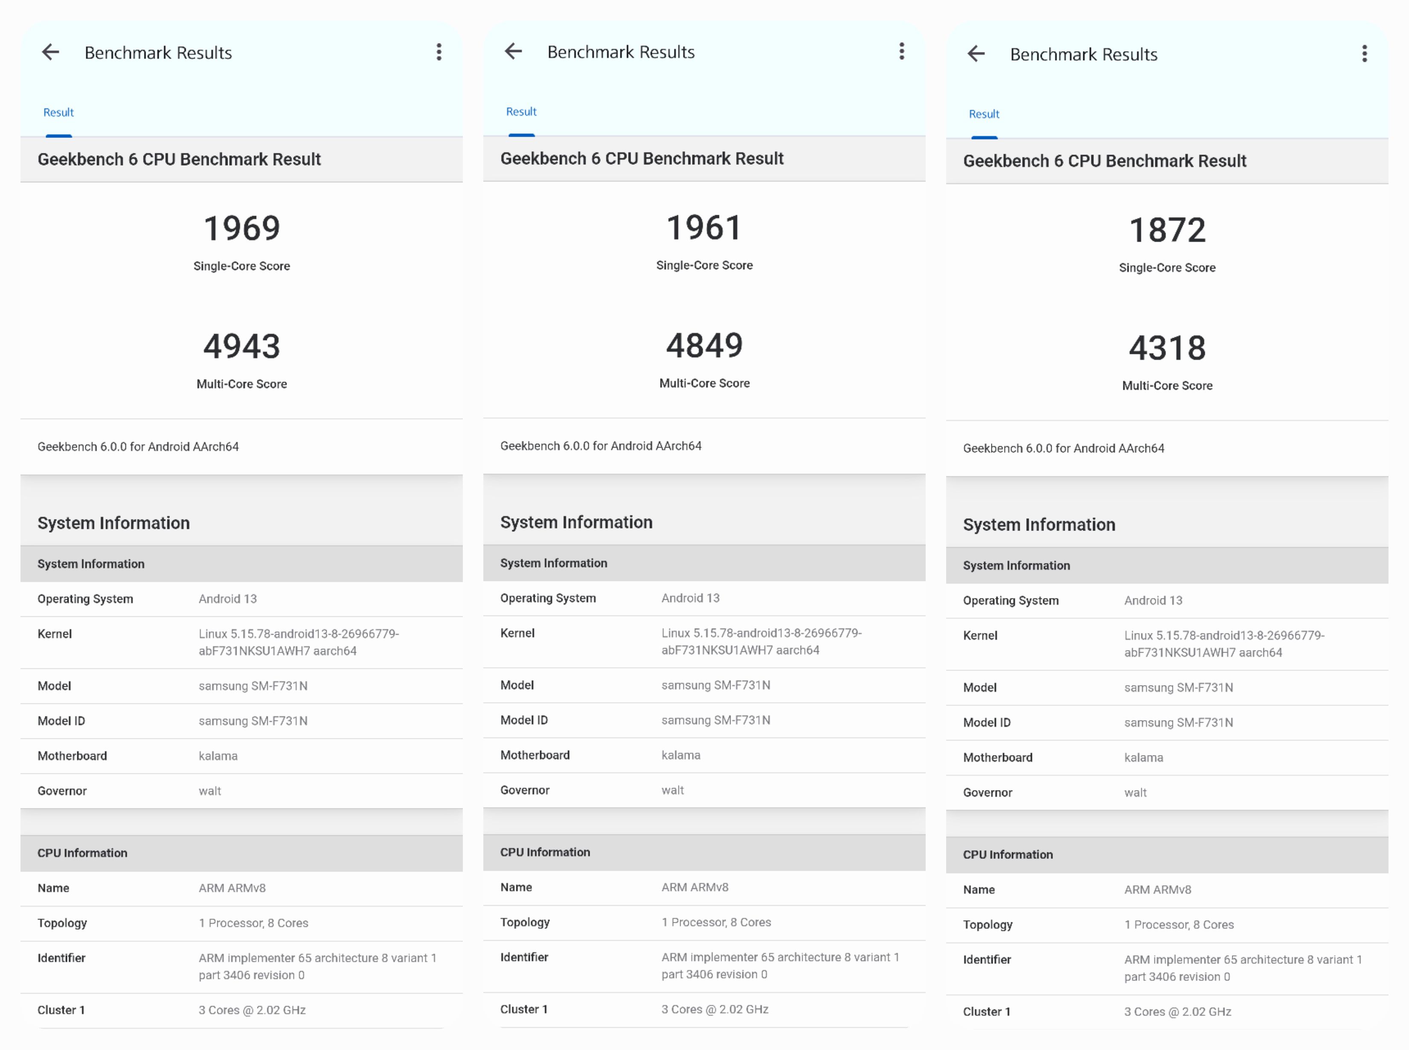Click the 1872 single-core score

coord(1167,230)
